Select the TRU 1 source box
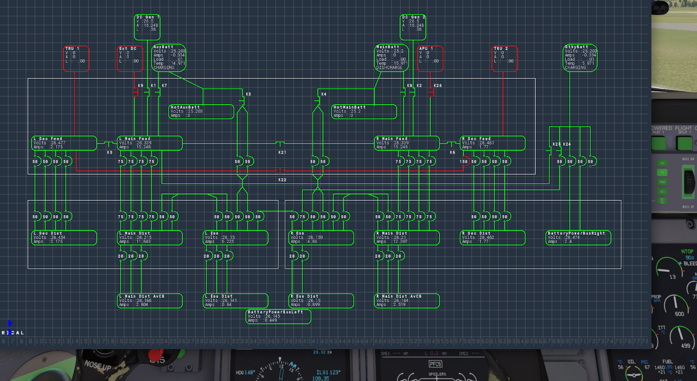 pyautogui.click(x=76, y=58)
